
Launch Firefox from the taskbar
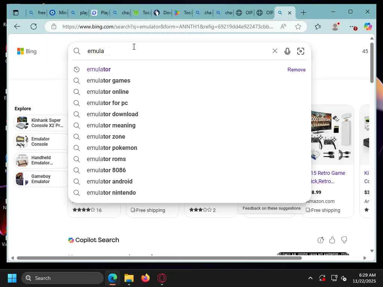coord(145,278)
